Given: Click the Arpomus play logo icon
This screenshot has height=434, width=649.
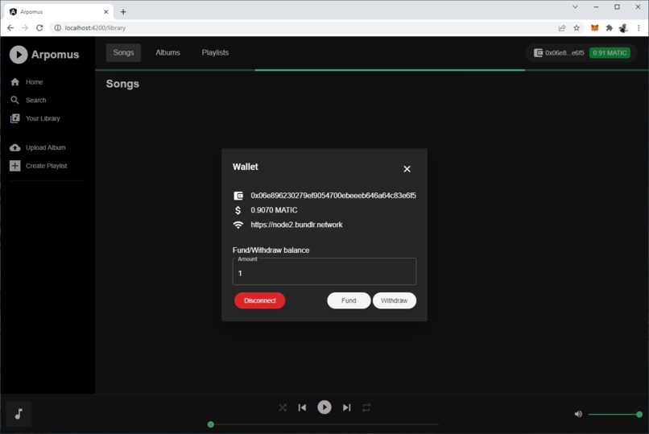Looking at the screenshot, I should click(19, 55).
